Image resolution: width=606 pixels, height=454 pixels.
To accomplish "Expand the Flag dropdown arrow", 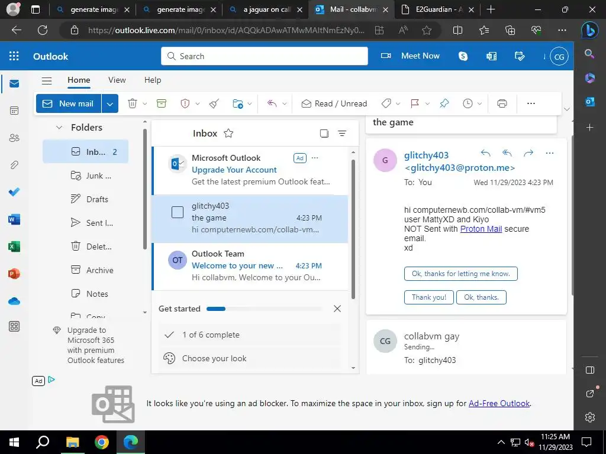I will tap(427, 103).
